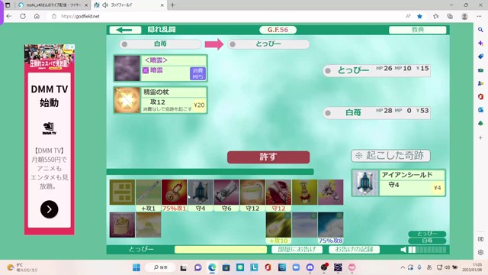Open the Windows Start menu

[136, 267]
